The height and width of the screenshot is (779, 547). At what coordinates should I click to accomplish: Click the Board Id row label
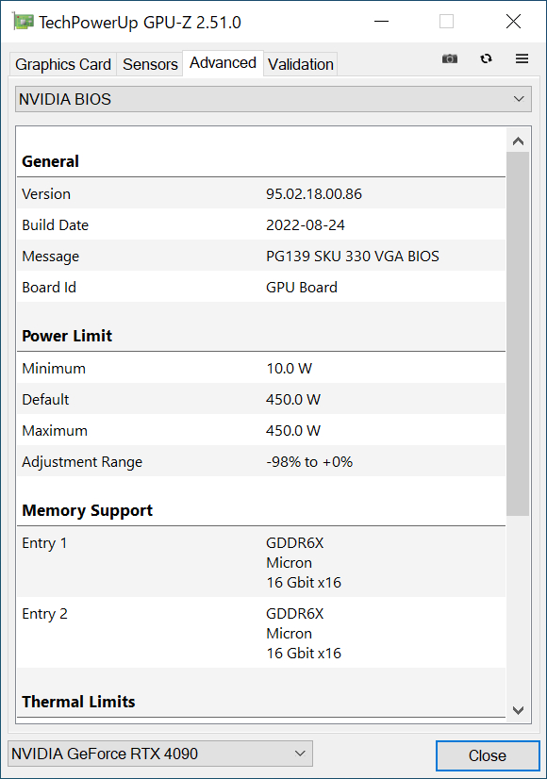[x=49, y=288]
